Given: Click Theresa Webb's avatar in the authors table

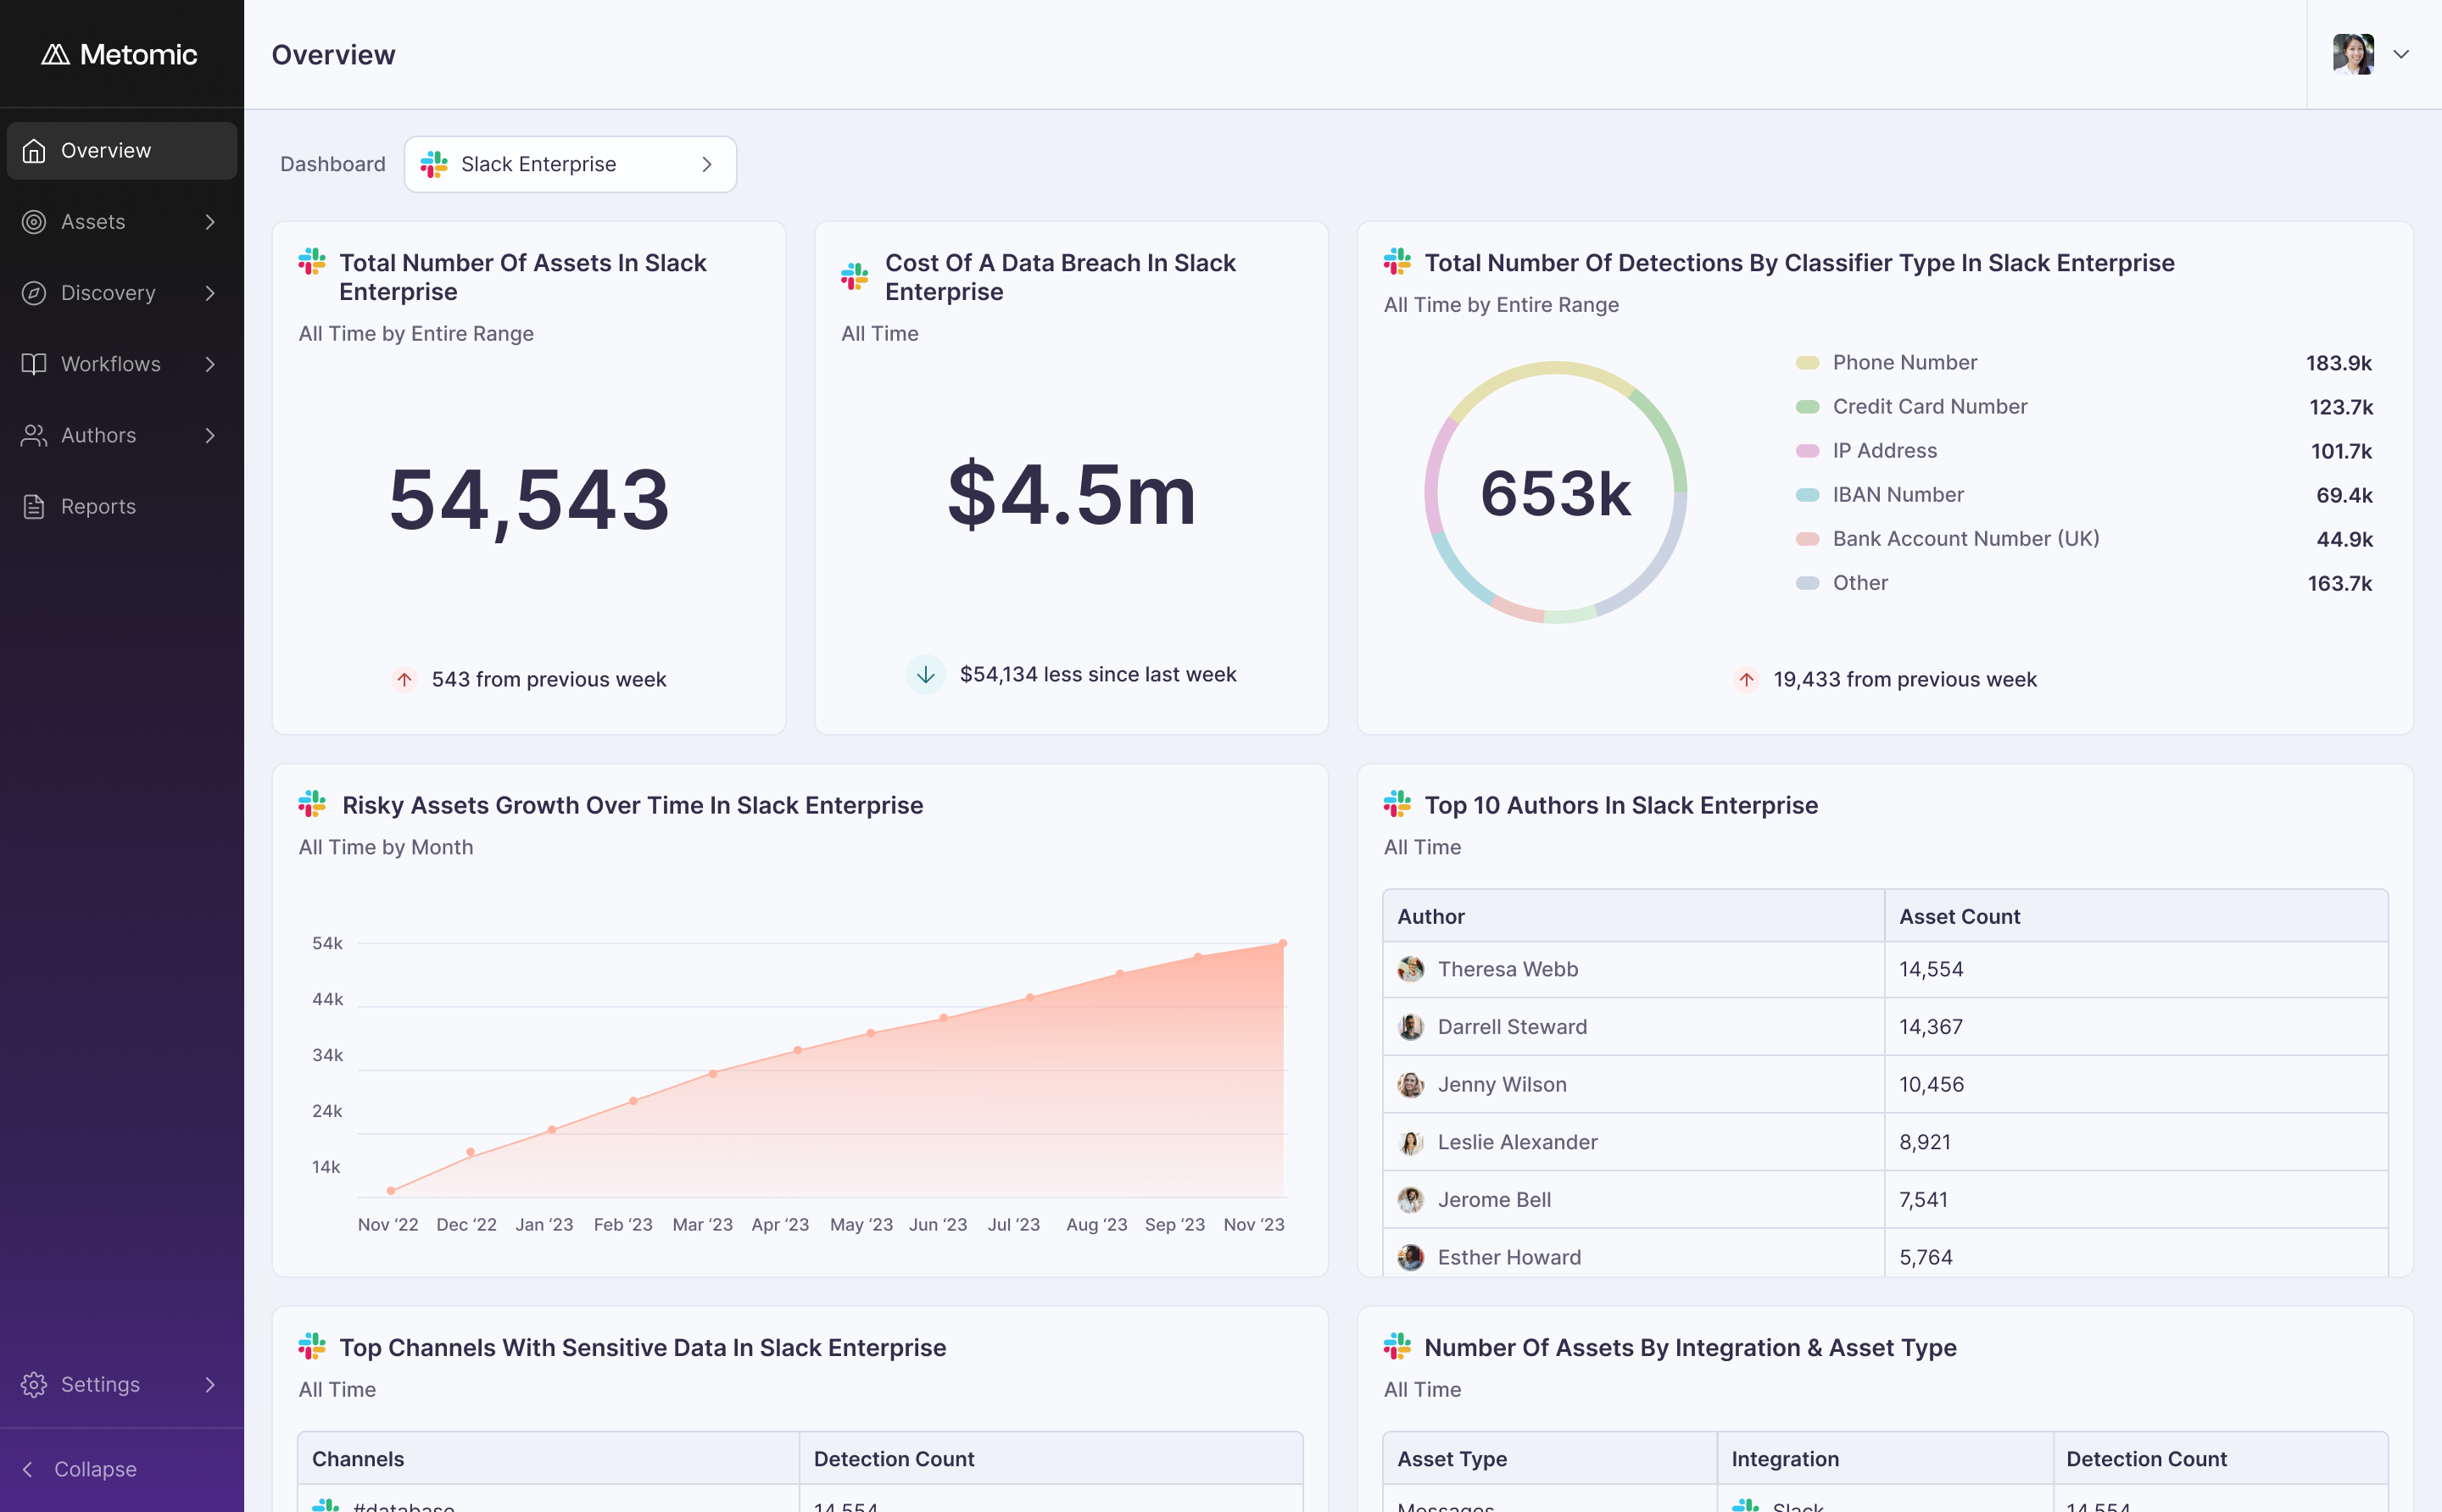Looking at the screenshot, I should pos(1411,969).
